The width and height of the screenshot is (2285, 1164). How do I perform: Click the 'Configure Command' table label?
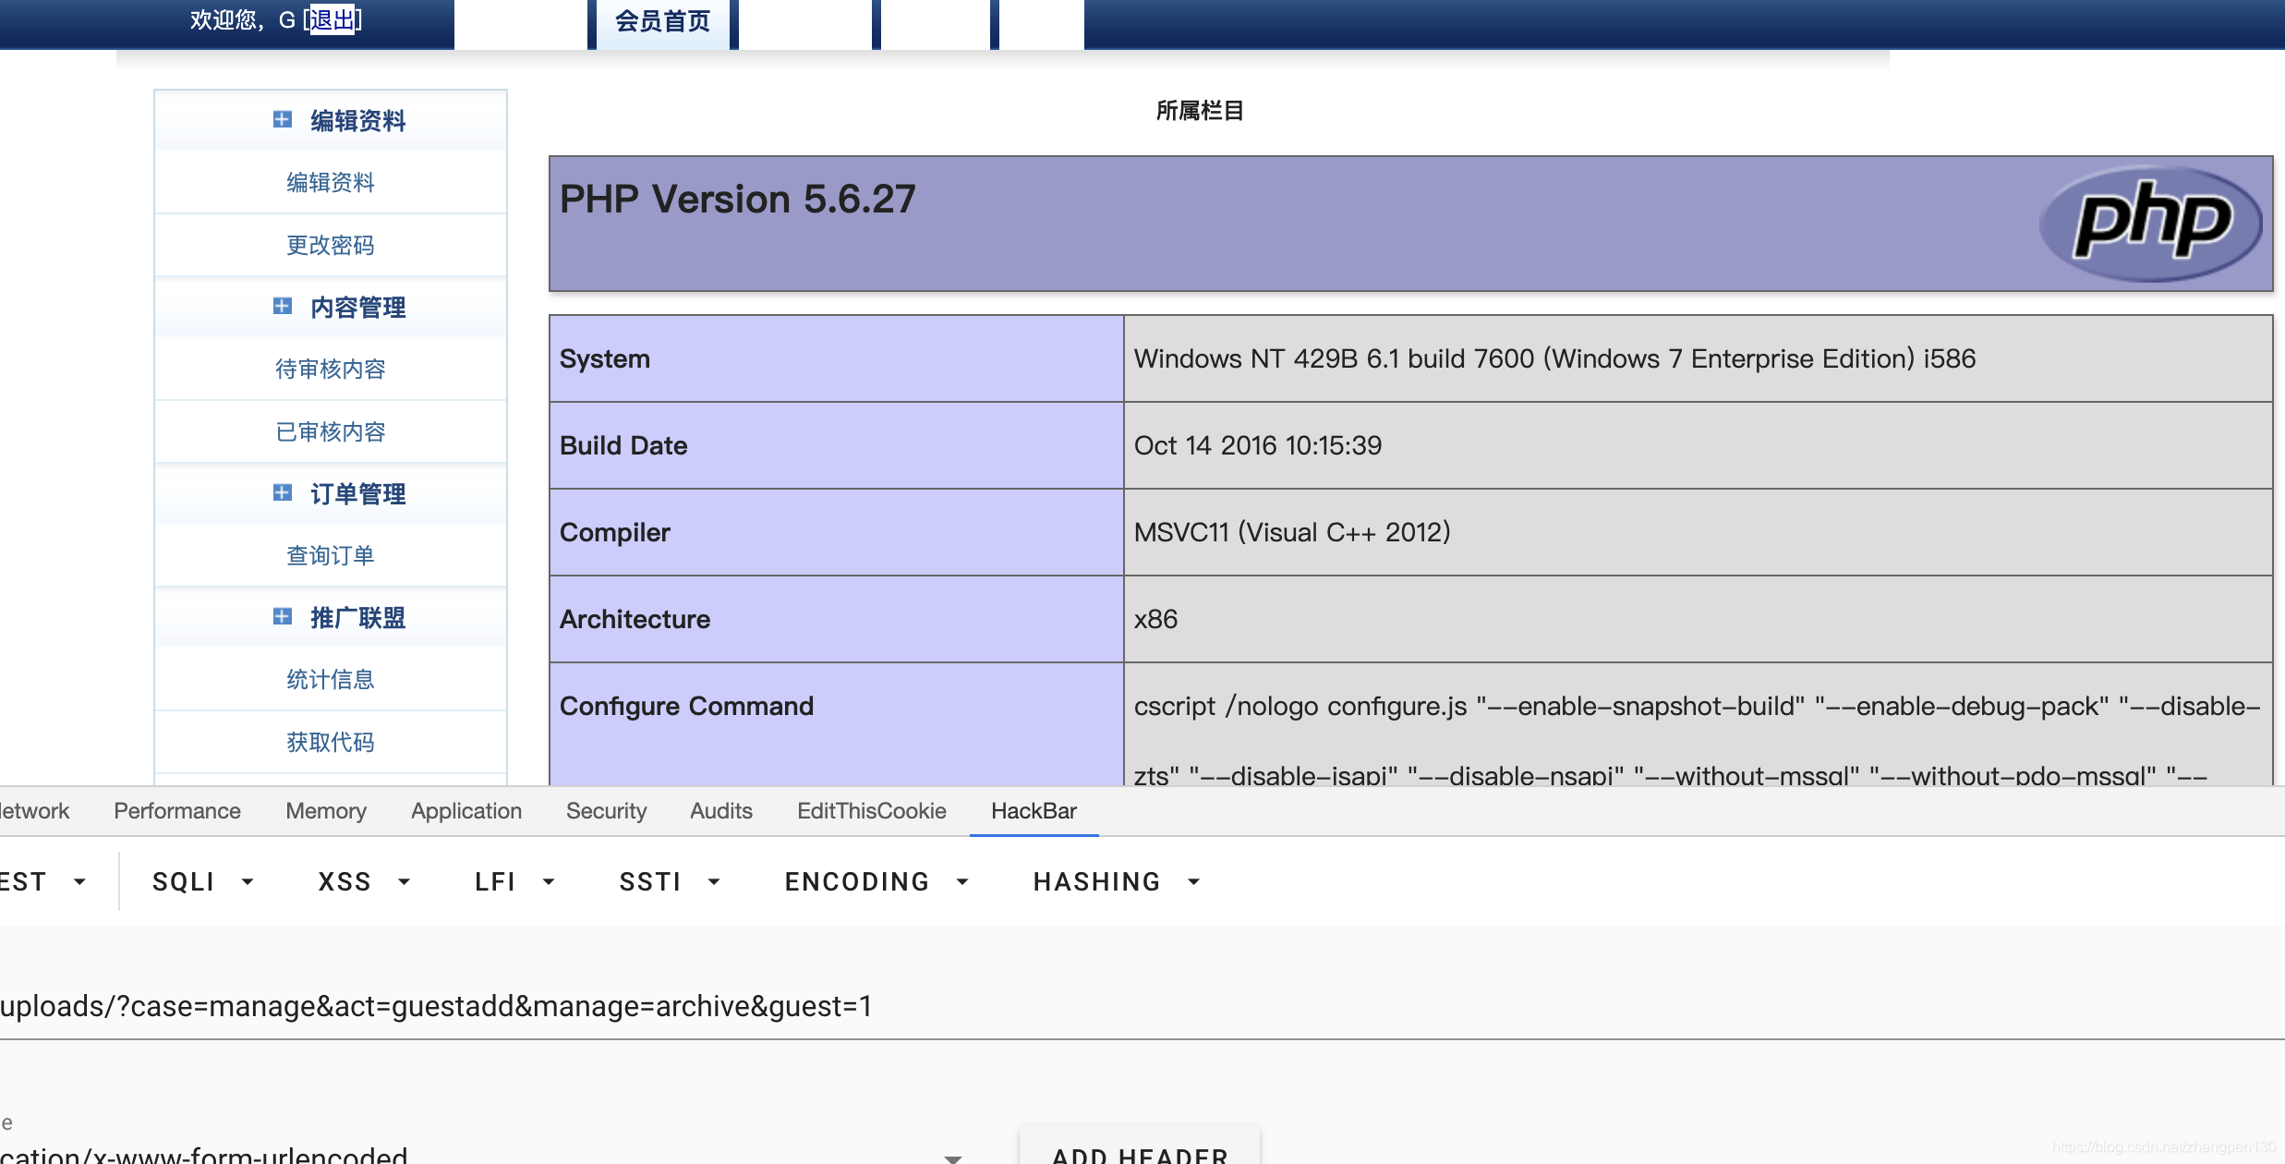pos(686,706)
